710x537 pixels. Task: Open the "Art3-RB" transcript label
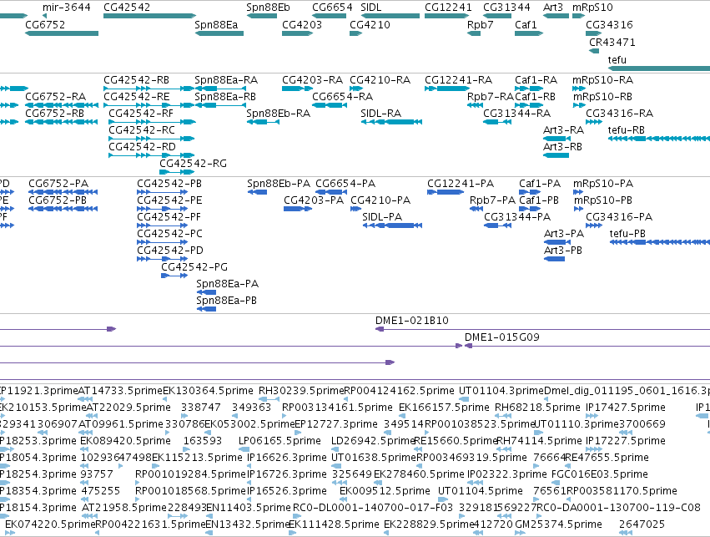pyautogui.click(x=563, y=147)
